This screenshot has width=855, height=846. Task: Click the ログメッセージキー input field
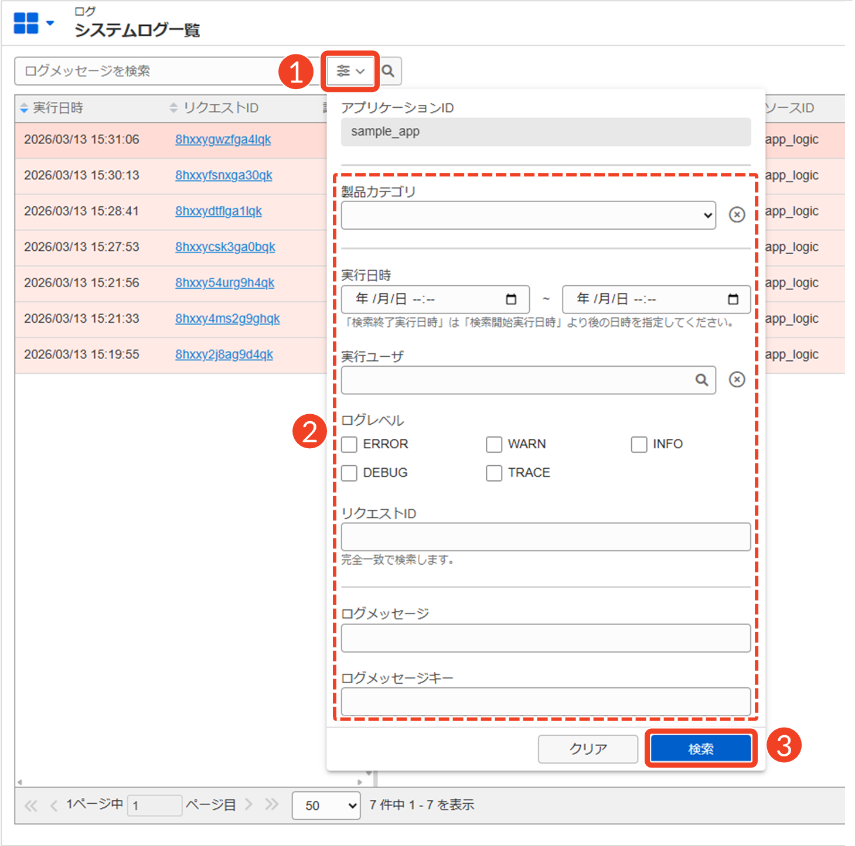(x=546, y=702)
